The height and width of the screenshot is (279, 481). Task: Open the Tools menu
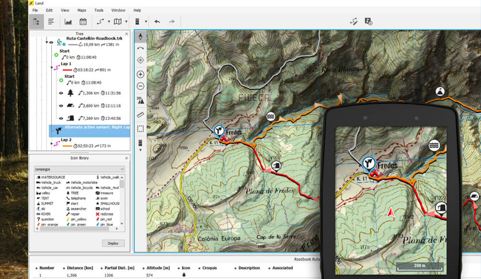point(99,10)
